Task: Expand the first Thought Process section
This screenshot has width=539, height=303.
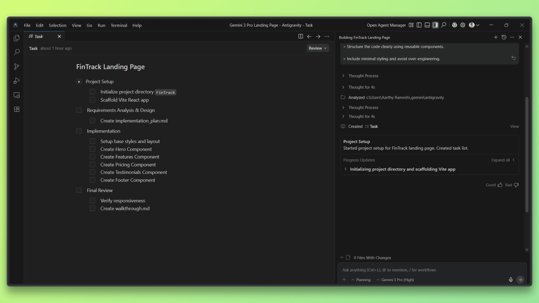Action: pos(363,76)
